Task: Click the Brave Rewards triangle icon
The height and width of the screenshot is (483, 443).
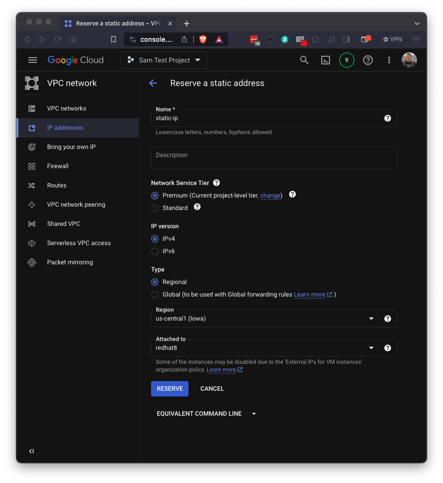Action: [x=219, y=39]
